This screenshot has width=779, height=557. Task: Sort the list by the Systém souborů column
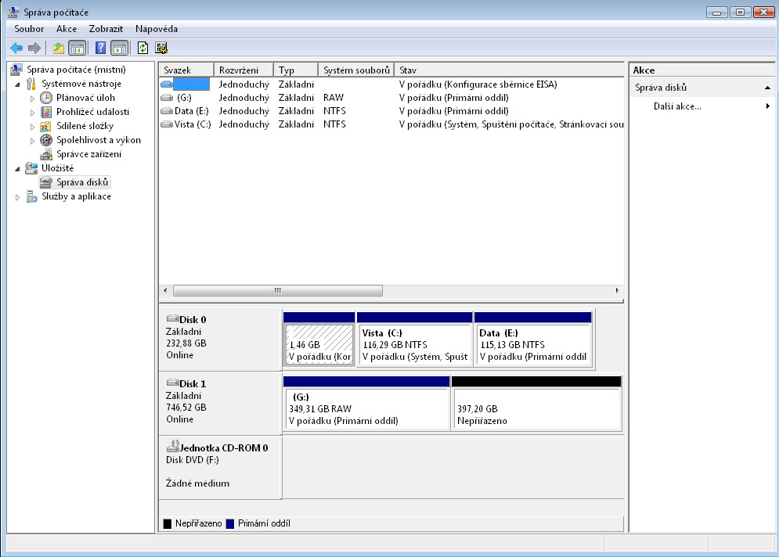(356, 70)
